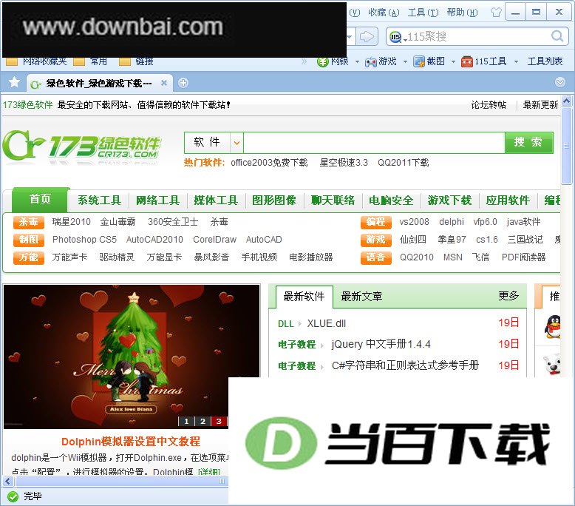Click the QQ penguin recommended icon

[553, 325]
